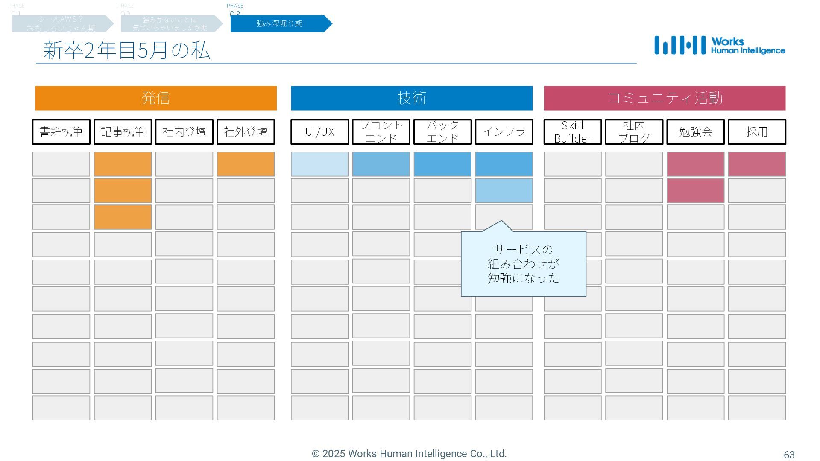
Task: Click the top empty cell under Skill Builder
Action: [572, 164]
